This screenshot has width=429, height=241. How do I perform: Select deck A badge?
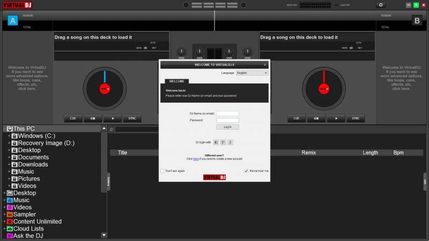point(12,20)
